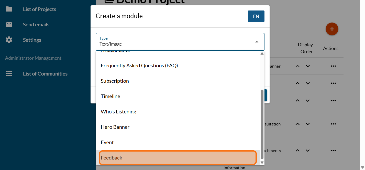This screenshot has height=170, width=365.
Task: Choose the Event module type
Action: [x=107, y=142]
